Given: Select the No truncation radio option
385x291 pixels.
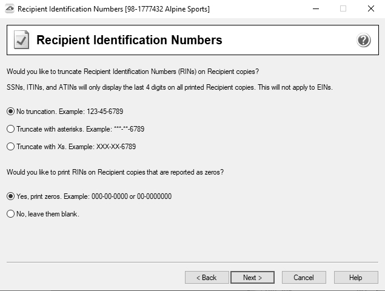Looking at the screenshot, I should tap(11, 112).
